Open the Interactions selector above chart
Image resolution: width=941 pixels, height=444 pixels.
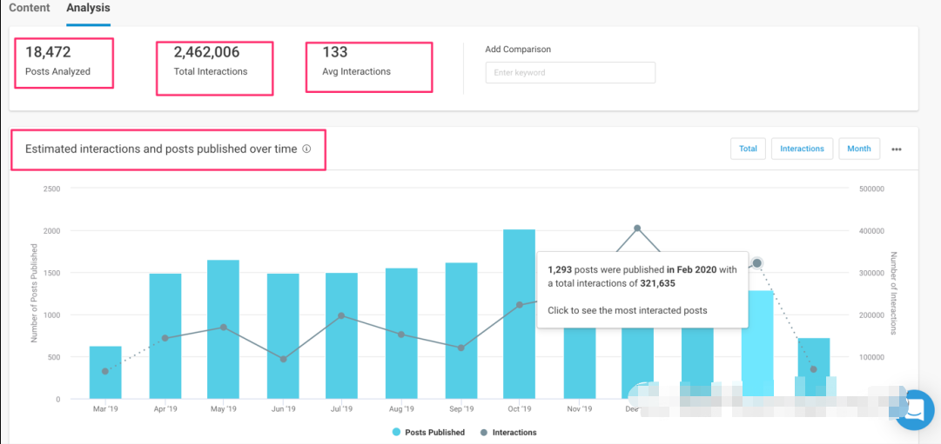click(802, 149)
